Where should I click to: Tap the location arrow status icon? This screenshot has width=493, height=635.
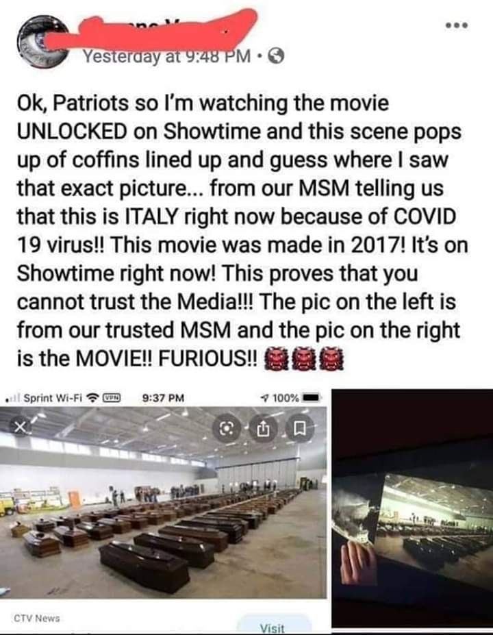click(x=266, y=398)
